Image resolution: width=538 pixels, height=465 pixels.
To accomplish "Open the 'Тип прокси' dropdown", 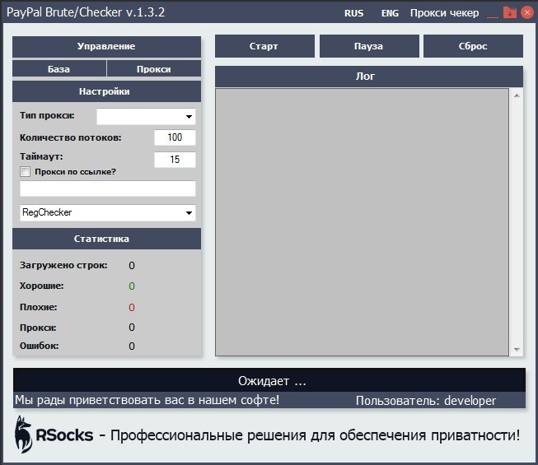I will click(x=146, y=117).
